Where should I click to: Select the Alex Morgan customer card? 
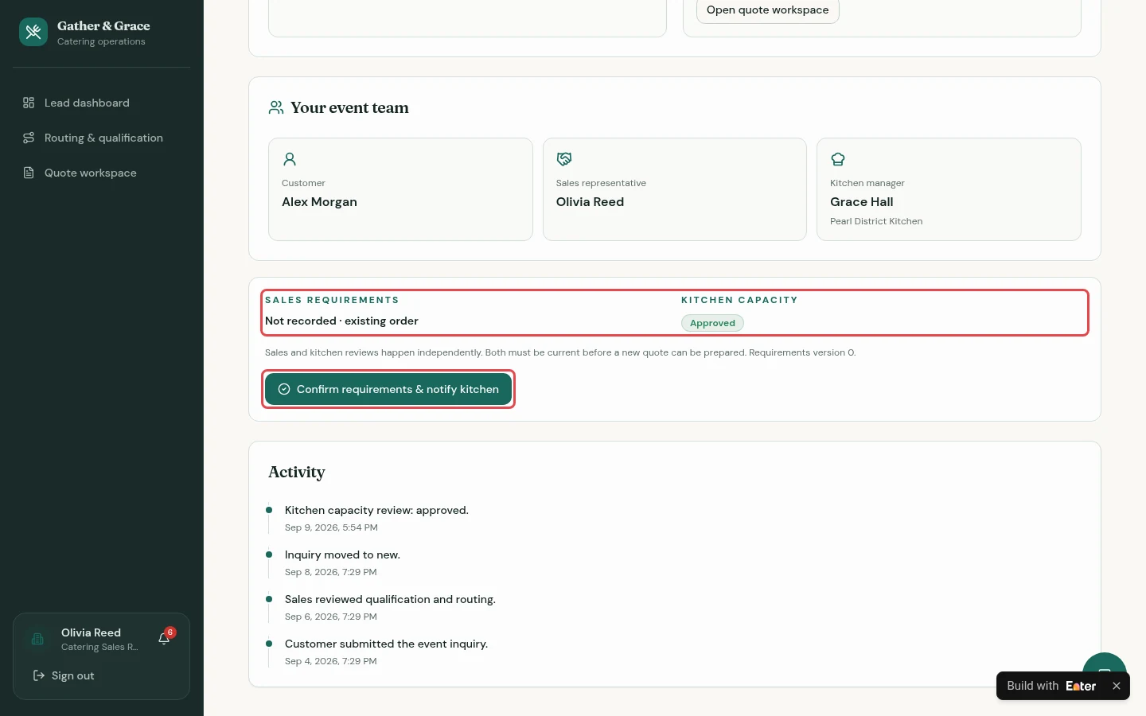pos(400,189)
